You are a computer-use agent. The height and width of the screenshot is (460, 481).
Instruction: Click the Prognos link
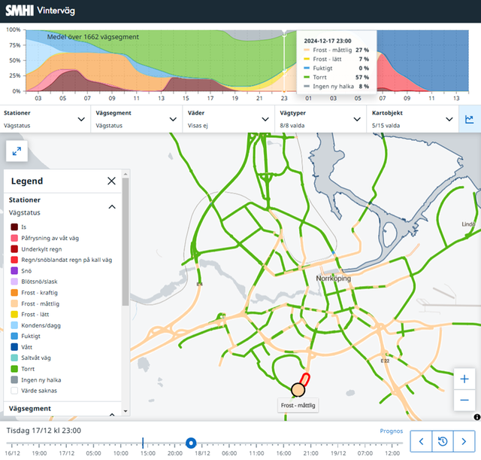pyautogui.click(x=391, y=431)
